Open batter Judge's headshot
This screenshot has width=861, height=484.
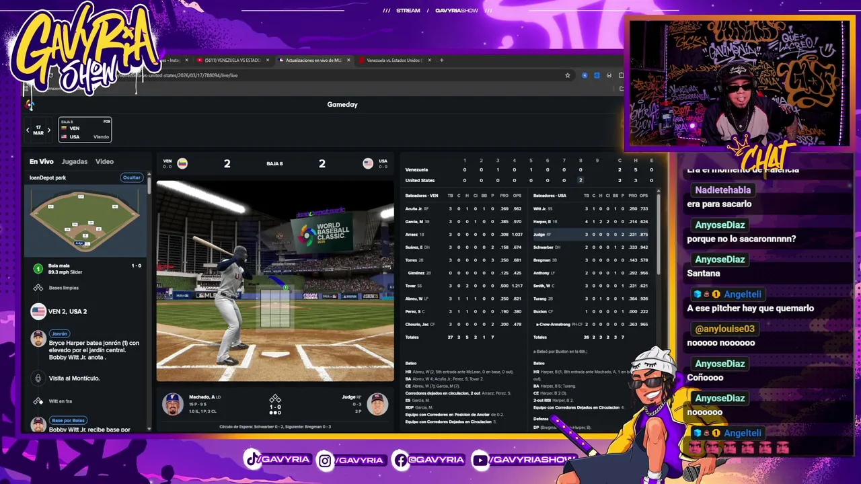click(x=377, y=404)
